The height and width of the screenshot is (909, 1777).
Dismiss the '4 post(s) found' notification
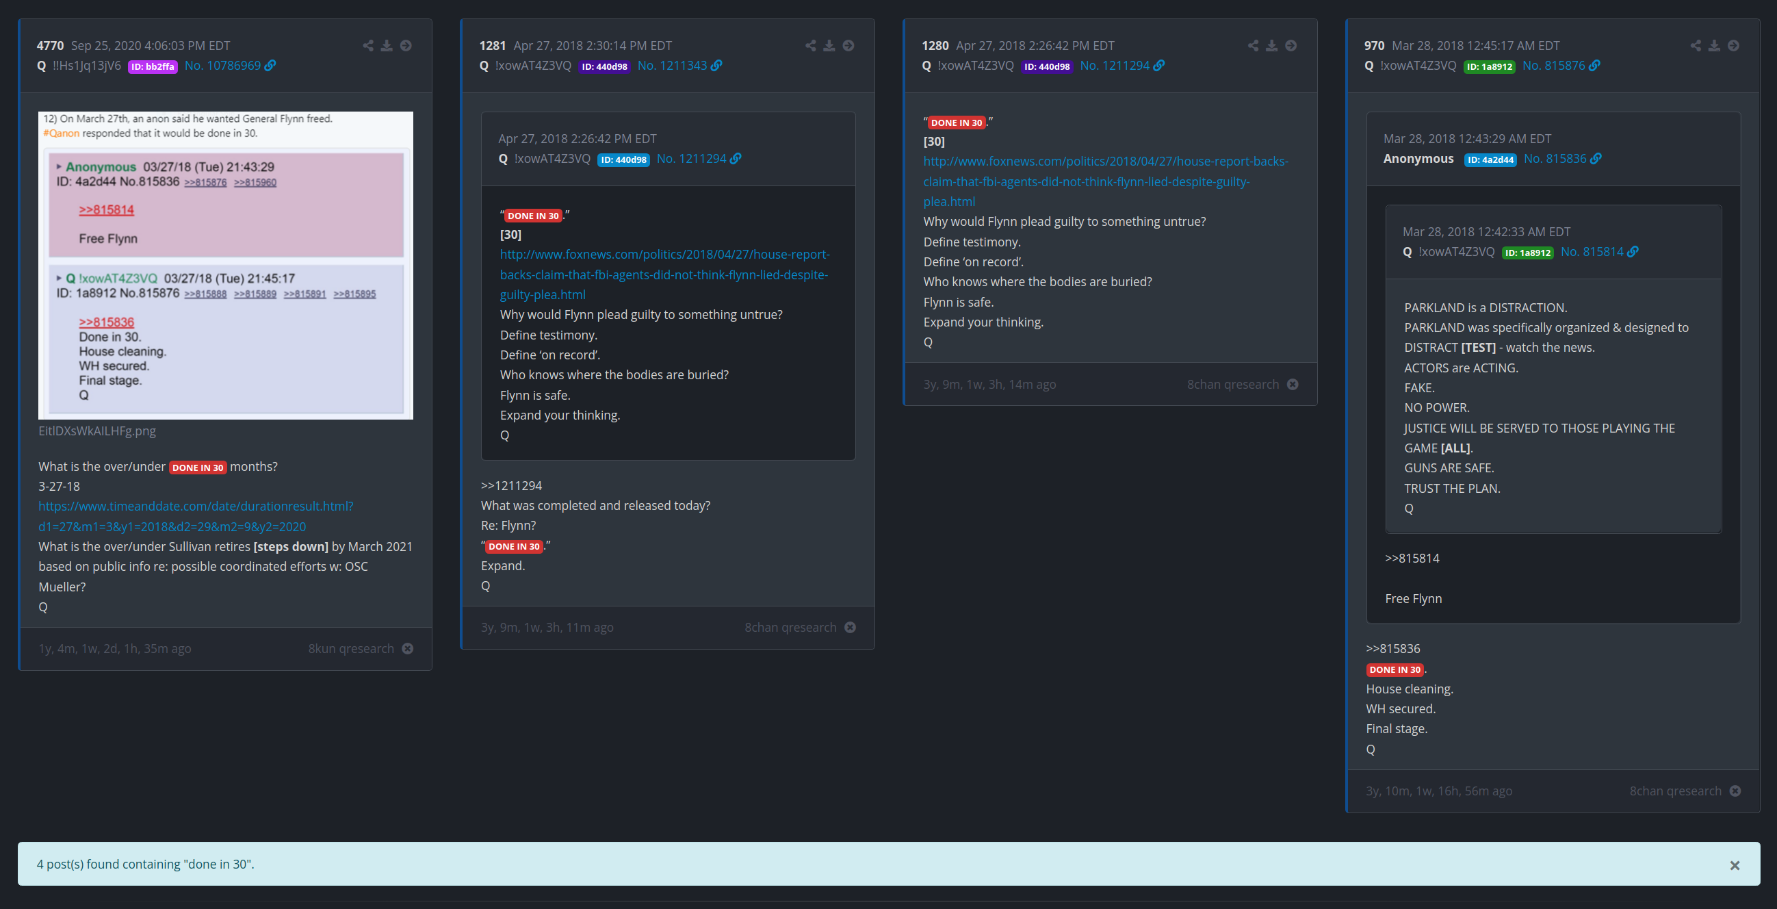pos(1734,865)
